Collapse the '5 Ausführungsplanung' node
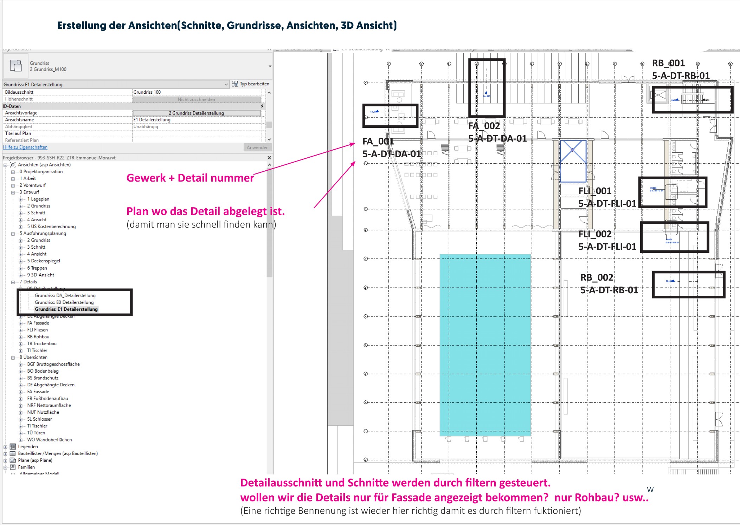Screen dimensions: 740x525 coord(13,234)
